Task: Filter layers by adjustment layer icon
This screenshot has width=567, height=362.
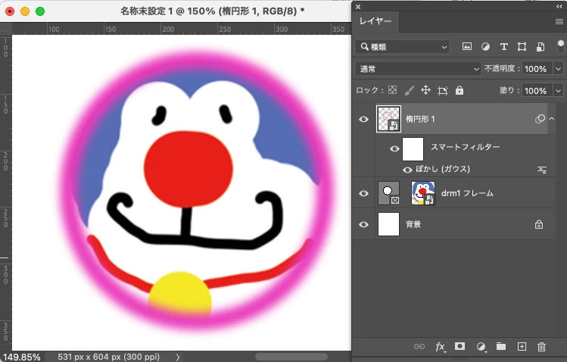Action: pyautogui.click(x=485, y=46)
